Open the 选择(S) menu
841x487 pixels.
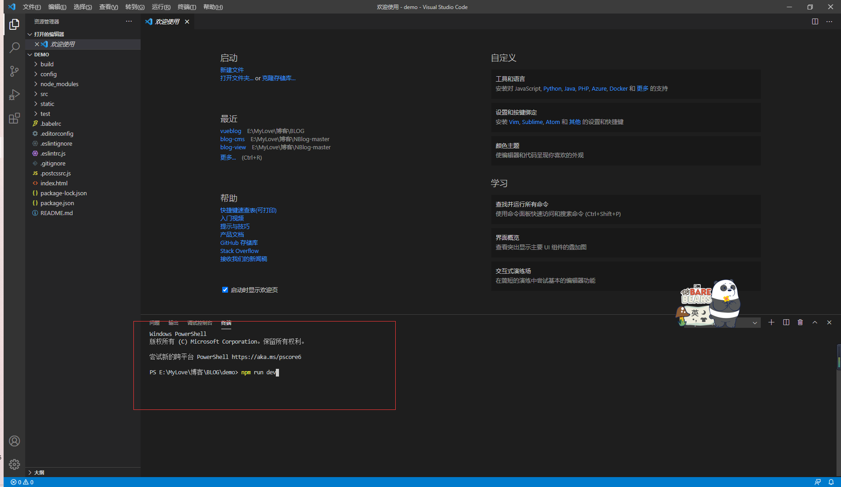coord(83,7)
